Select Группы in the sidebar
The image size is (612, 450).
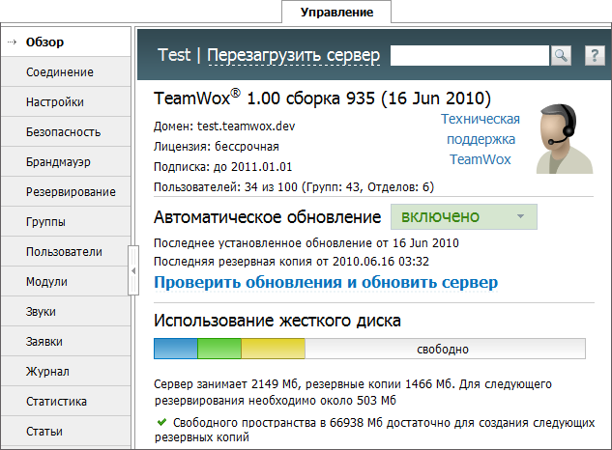pyautogui.click(x=66, y=221)
